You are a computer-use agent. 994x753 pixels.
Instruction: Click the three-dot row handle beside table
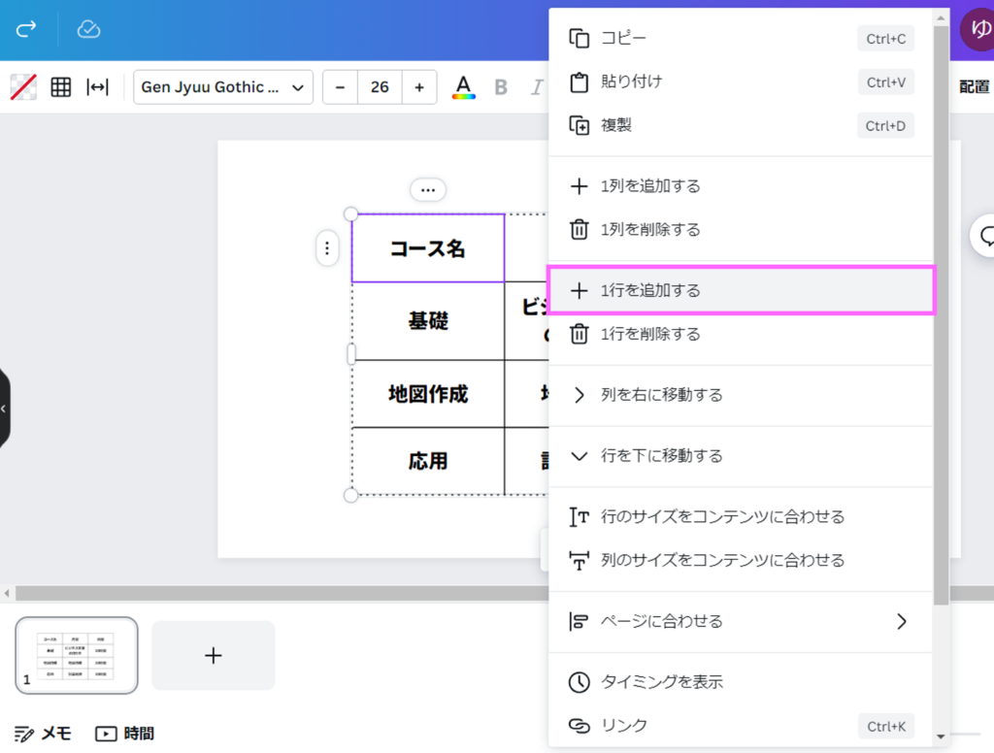[327, 248]
